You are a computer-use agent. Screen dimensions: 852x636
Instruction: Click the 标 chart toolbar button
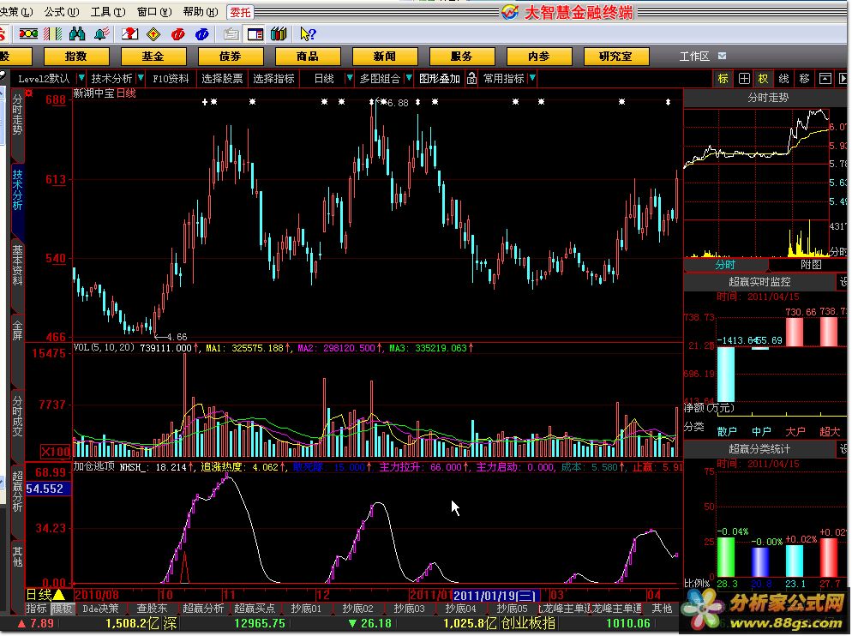(x=723, y=79)
